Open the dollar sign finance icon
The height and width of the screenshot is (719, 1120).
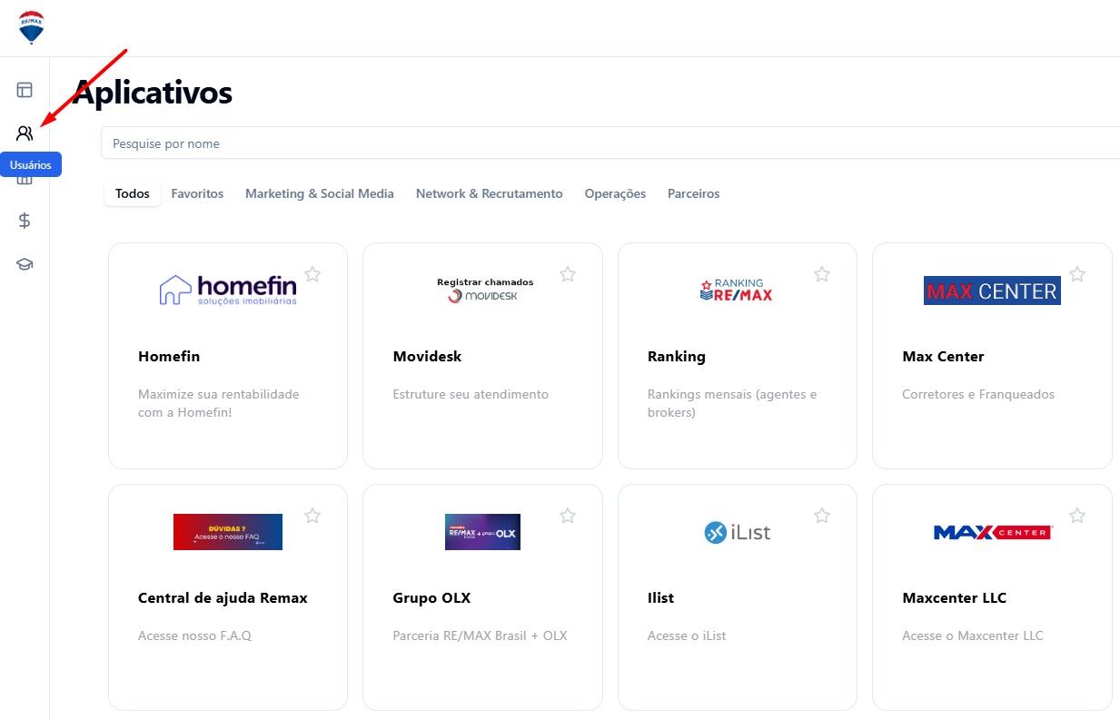pos(25,221)
